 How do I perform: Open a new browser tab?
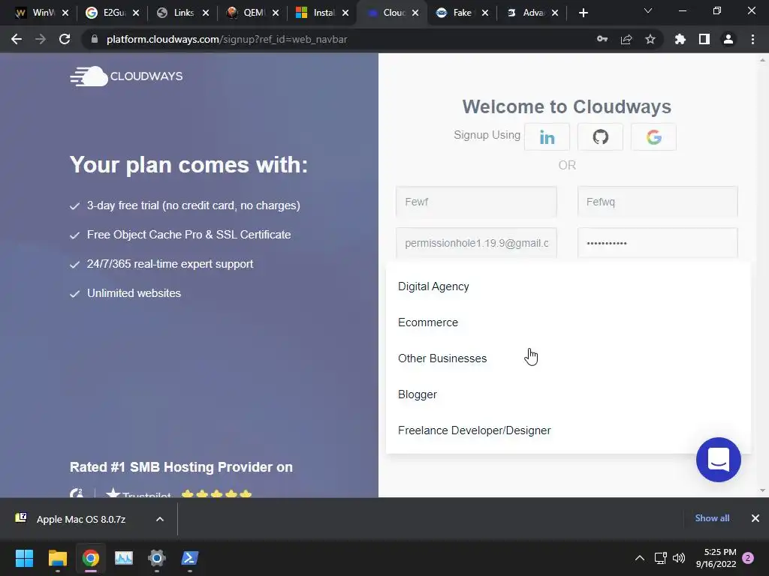coord(583,13)
